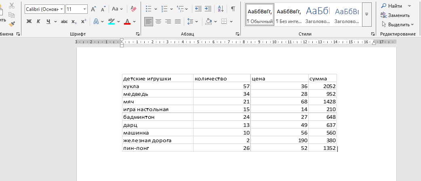Toggle italic formatting with the К button
This screenshot has width=421, height=181.
point(39,21)
